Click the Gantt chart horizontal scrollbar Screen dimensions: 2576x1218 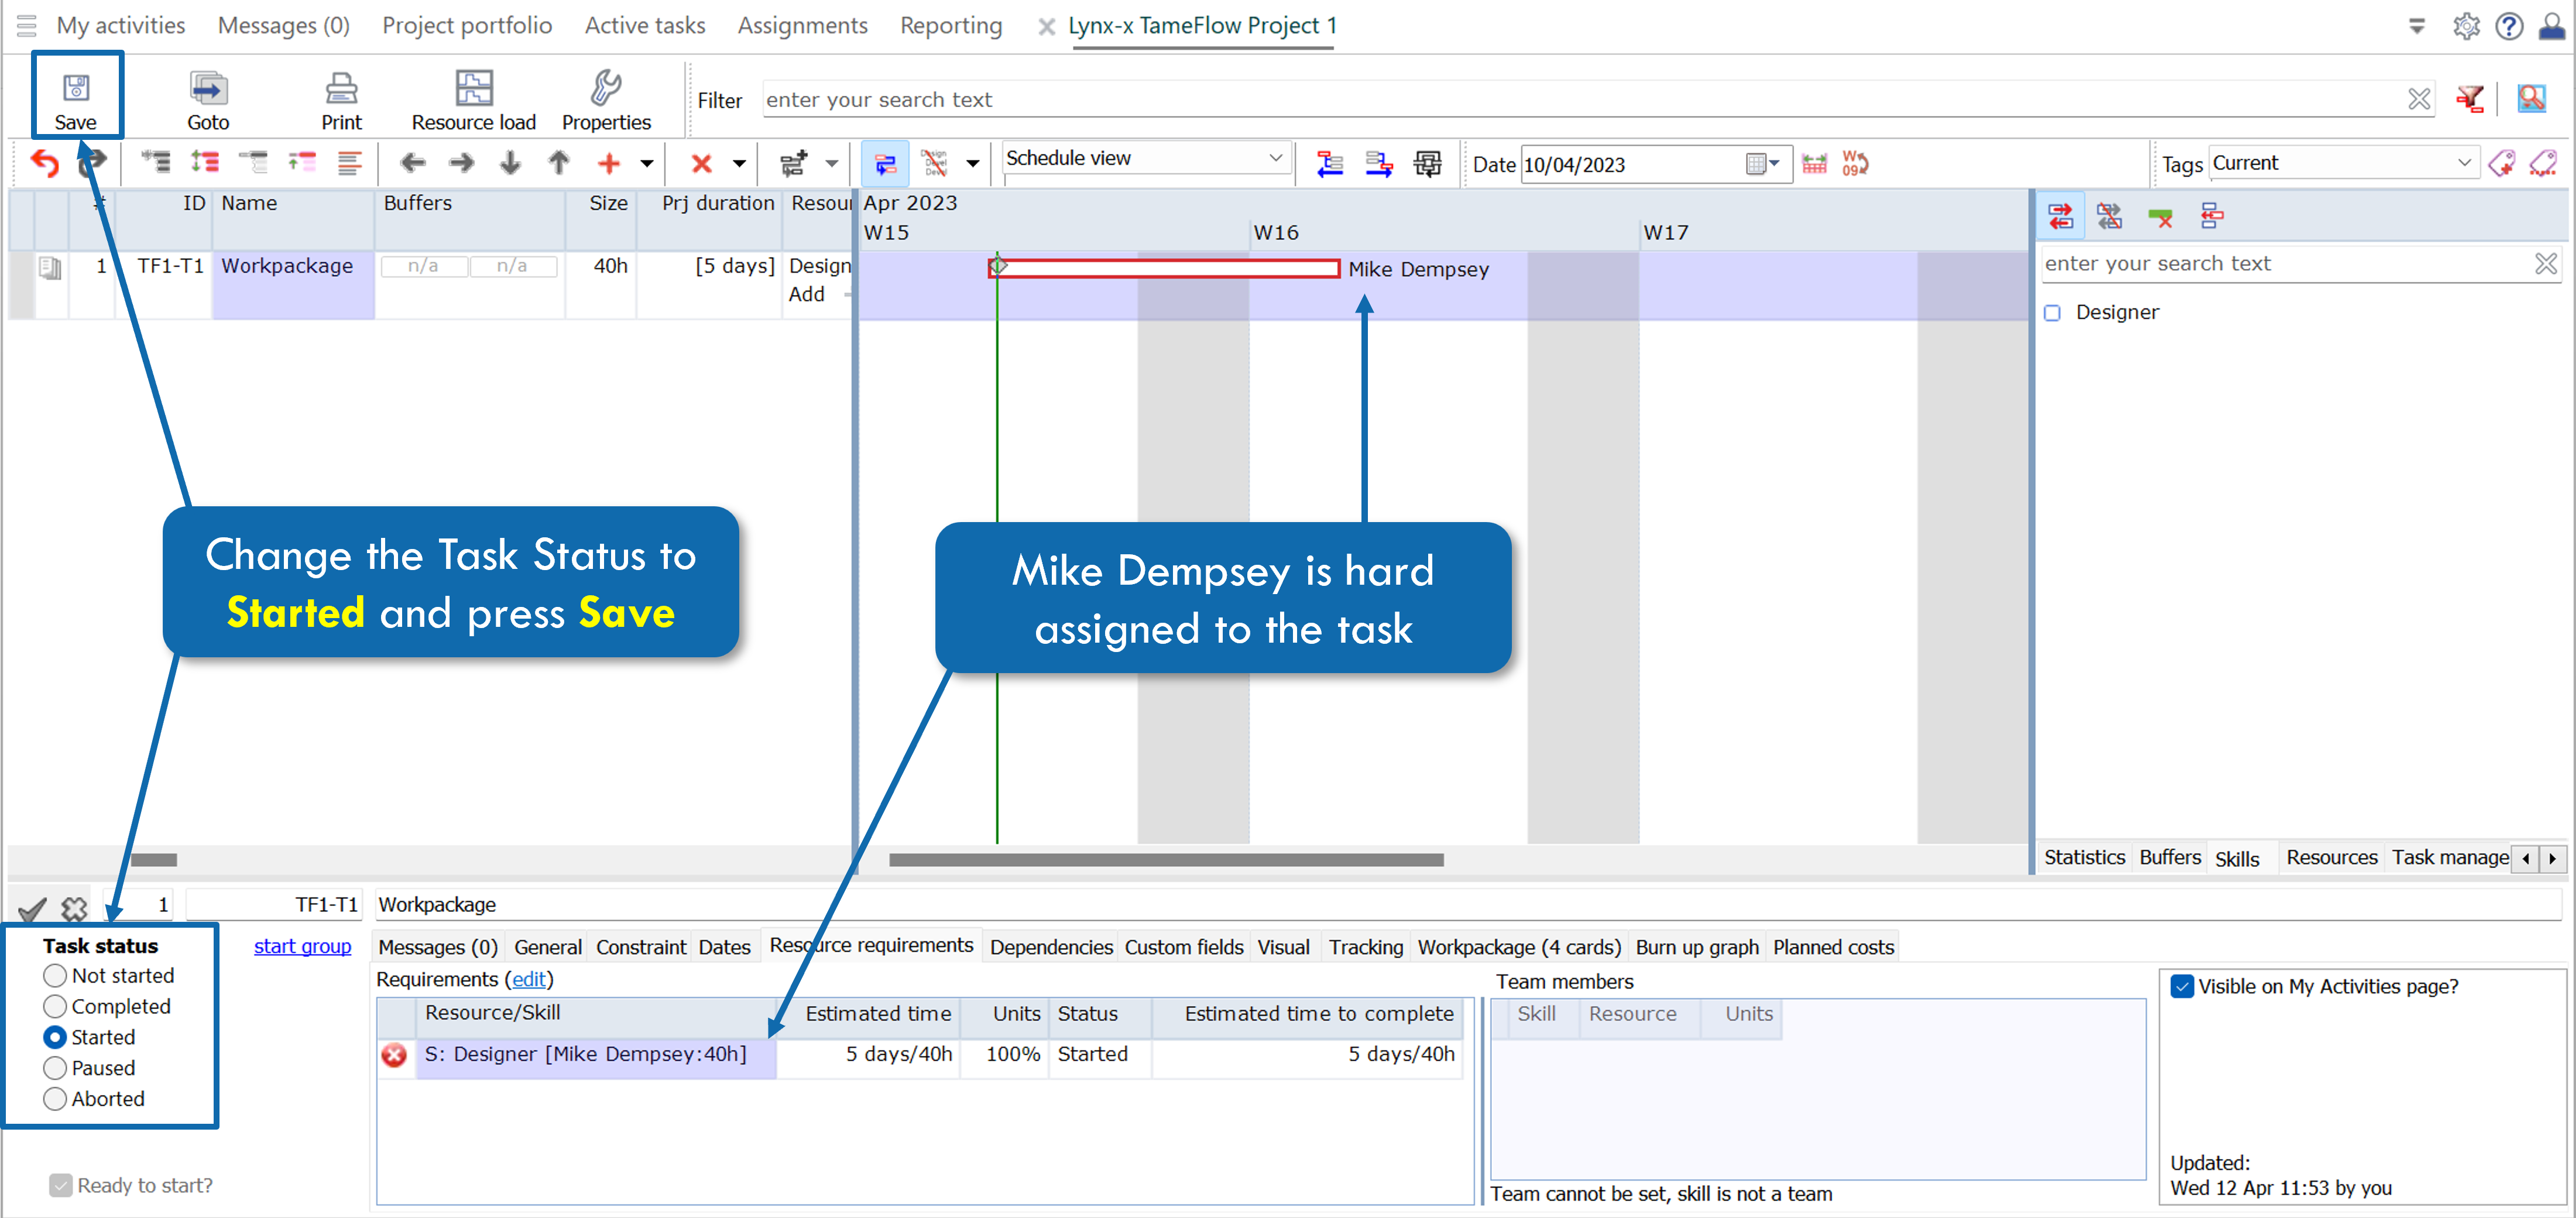tap(1165, 860)
